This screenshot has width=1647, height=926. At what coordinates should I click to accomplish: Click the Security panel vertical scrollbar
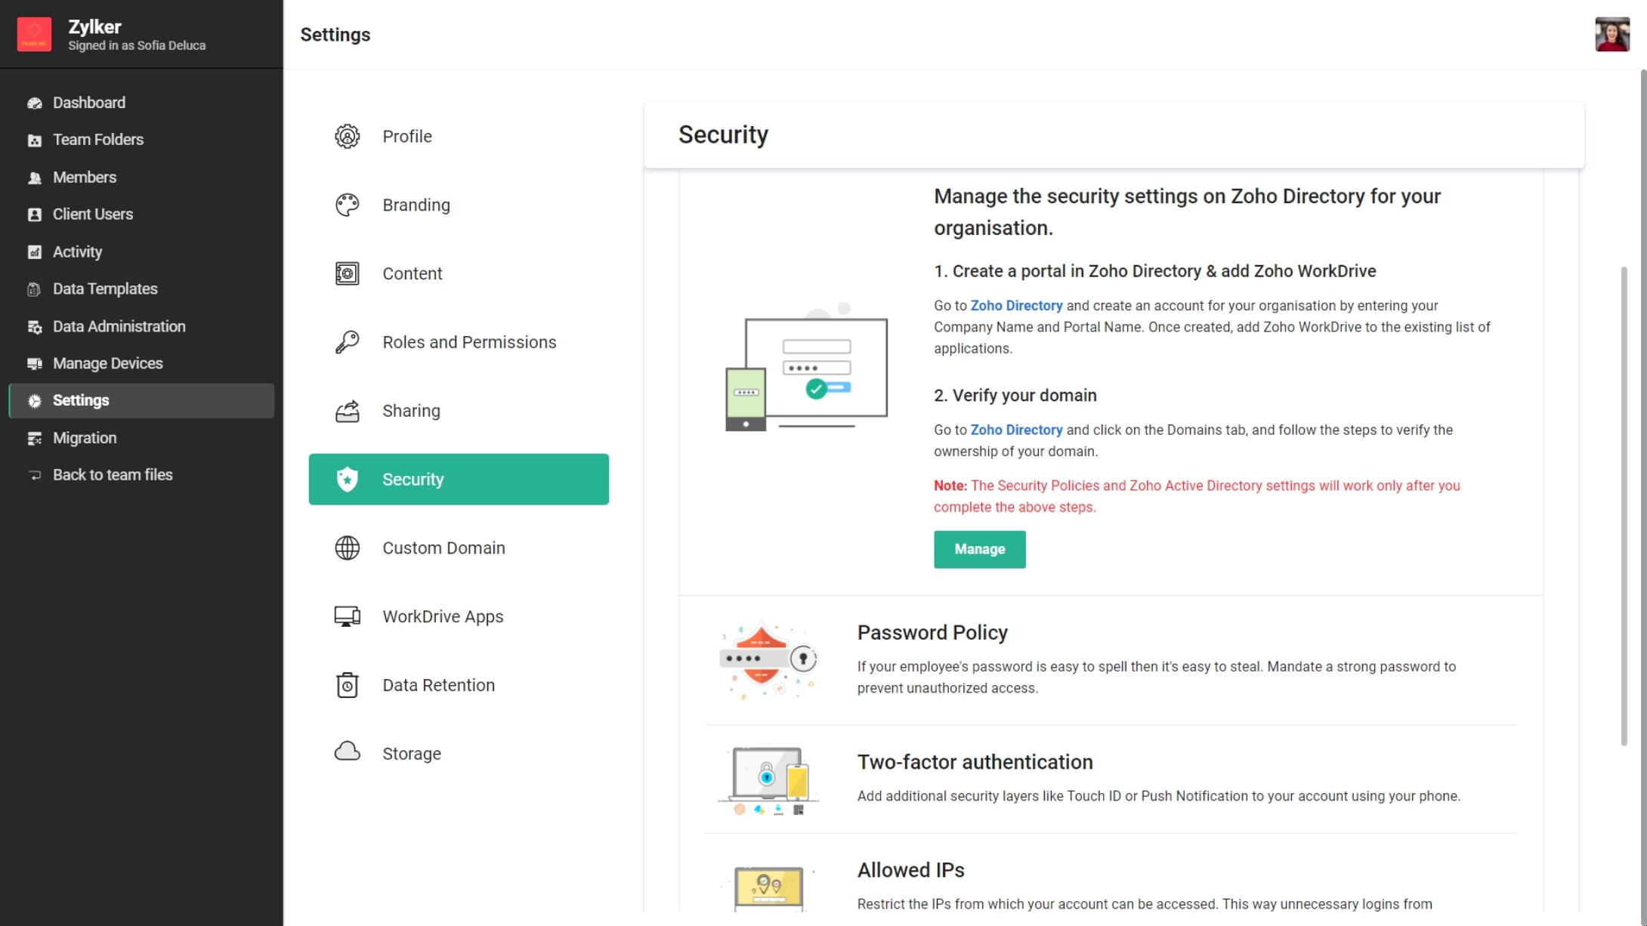click(x=1624, y=506)
